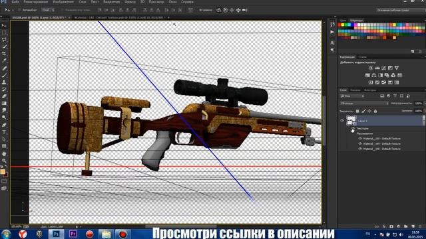Select the Dodge tool
Screen dimensions: 426x239
tap(4, 118)
